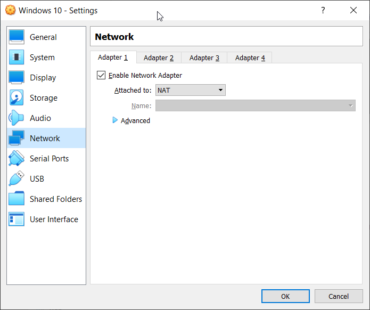Click the Network page heading
This screenshot has width=370, height=310.
pyautogui.click(x=114, y=37)
